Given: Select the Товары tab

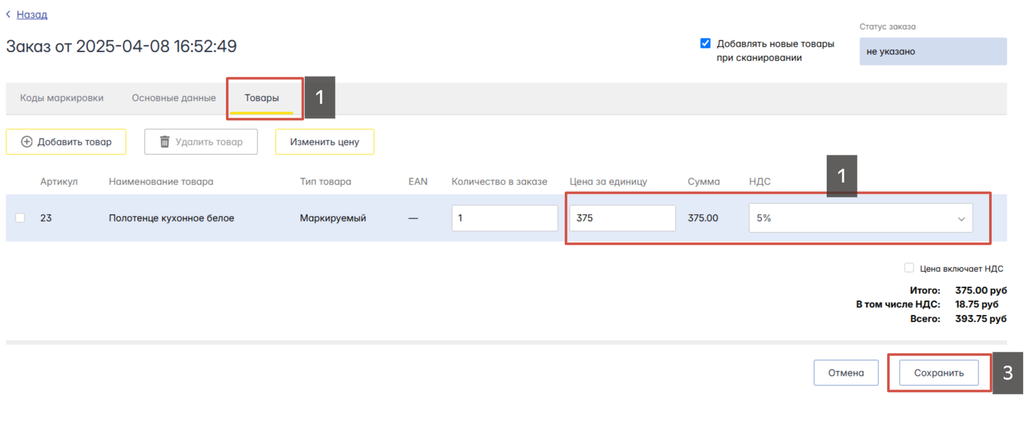Looking at the screenshot, I should (262, 98).
